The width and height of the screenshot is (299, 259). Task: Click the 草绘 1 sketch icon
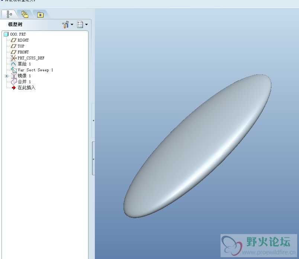13,64
